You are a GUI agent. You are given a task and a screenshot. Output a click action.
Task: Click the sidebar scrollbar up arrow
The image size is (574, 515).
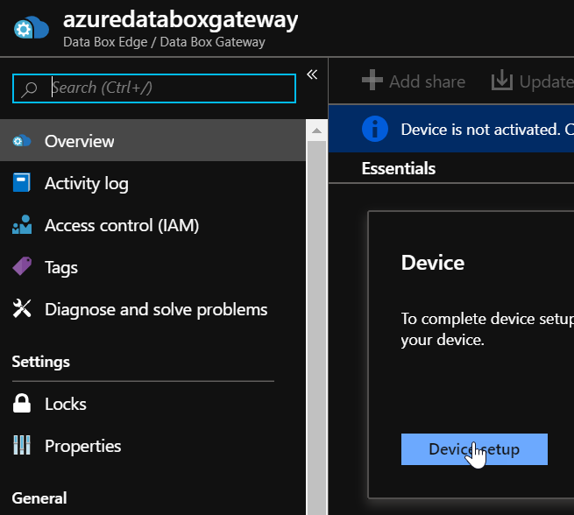(315, 131)
